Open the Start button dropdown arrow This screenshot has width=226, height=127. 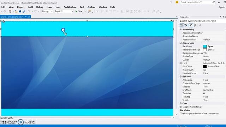85,11
